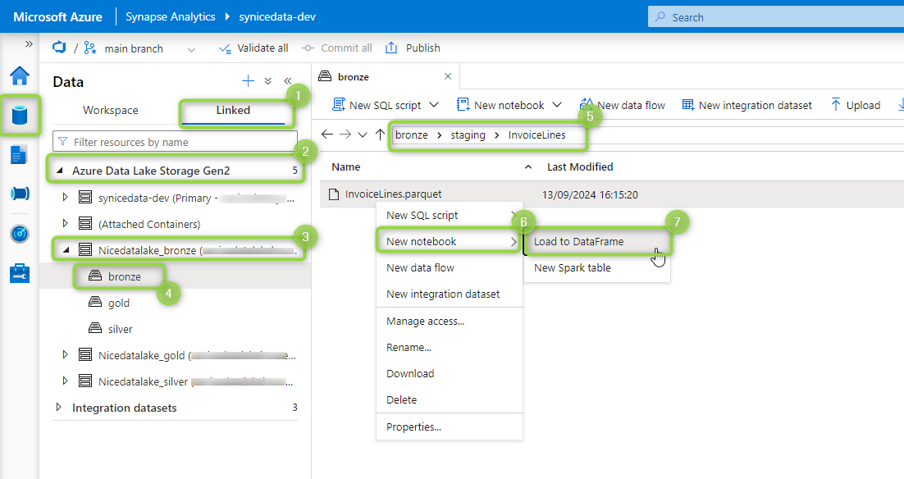Viewport: 904px width, 479px height.
Task: Click New SQL script in toolbar
Action: pyautogui.click(x=377, y=105)
